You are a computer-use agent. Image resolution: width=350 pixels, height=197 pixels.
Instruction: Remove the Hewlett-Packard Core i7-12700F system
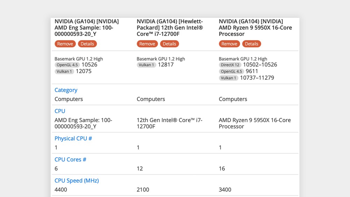tap(147, 44)
